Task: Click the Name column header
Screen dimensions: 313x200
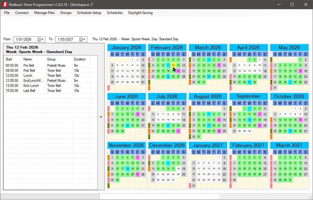Action: (x=33, y=59)
